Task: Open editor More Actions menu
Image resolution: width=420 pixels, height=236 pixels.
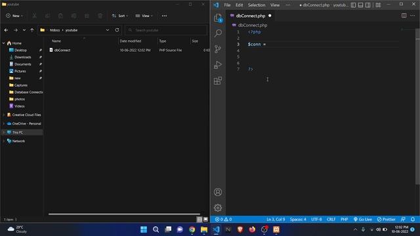Action: click(x=413, y=16)
